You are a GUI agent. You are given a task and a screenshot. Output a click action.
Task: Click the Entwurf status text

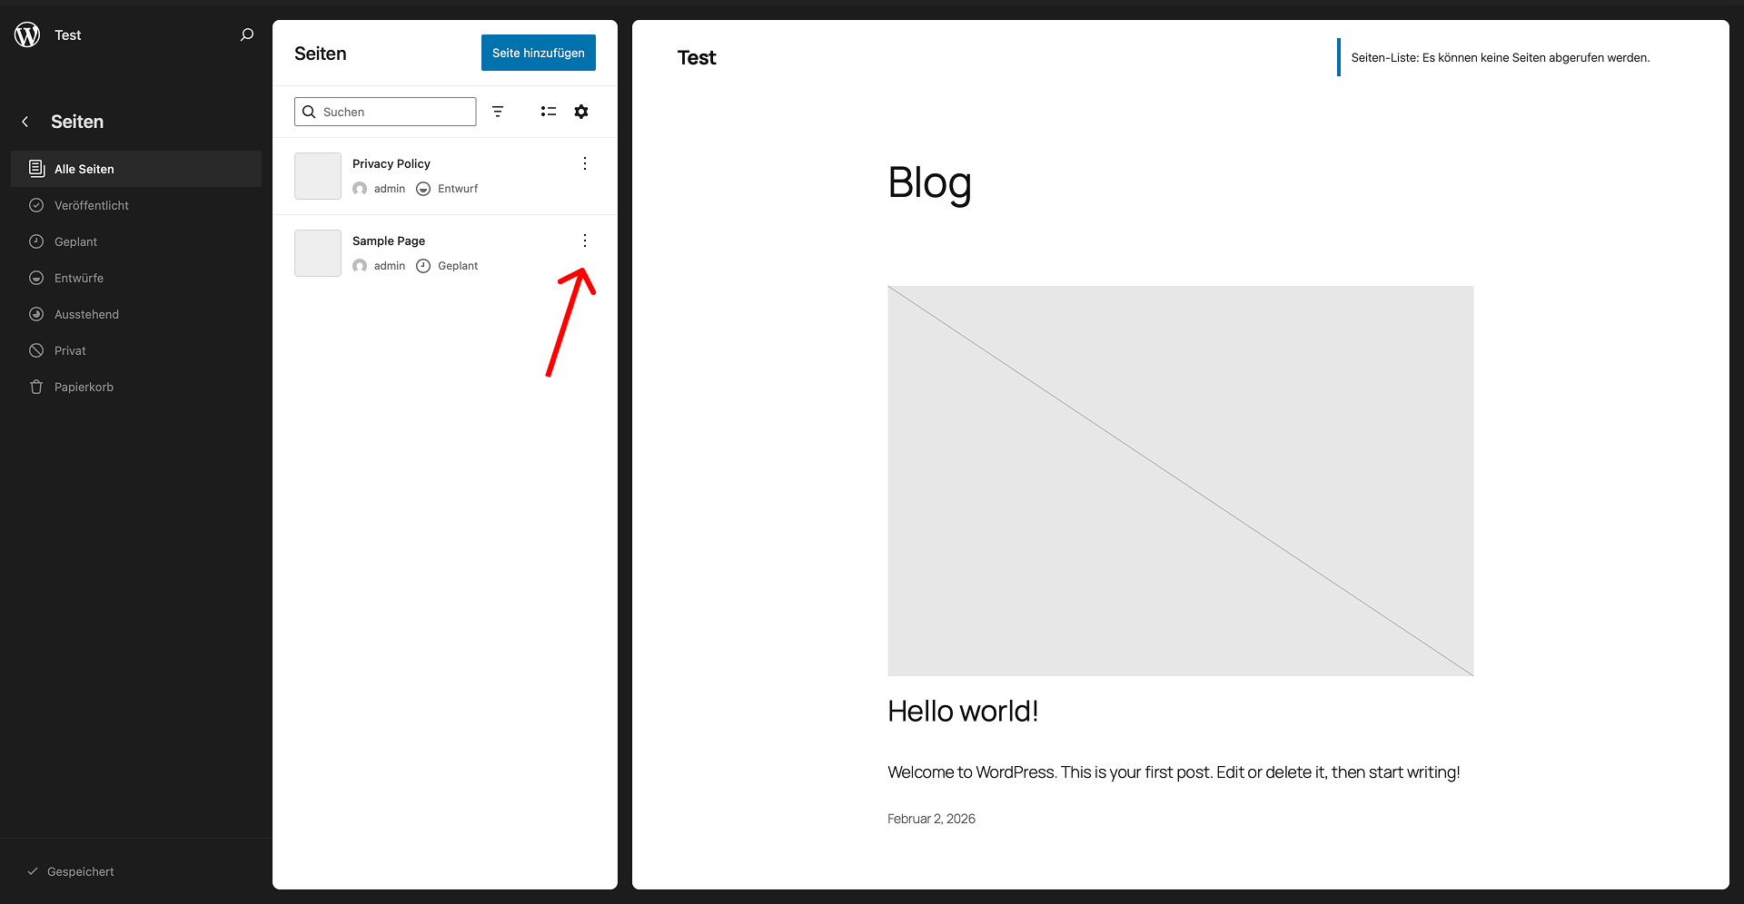458,189
